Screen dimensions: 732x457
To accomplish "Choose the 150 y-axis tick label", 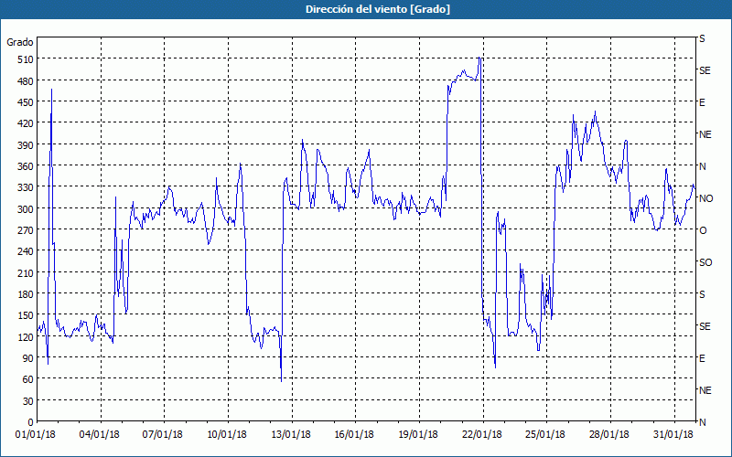I will 26,315.
